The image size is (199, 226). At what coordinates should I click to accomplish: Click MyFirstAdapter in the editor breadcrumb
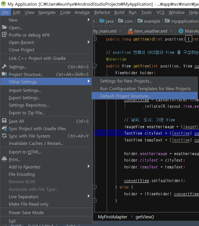tap(113, 217)
